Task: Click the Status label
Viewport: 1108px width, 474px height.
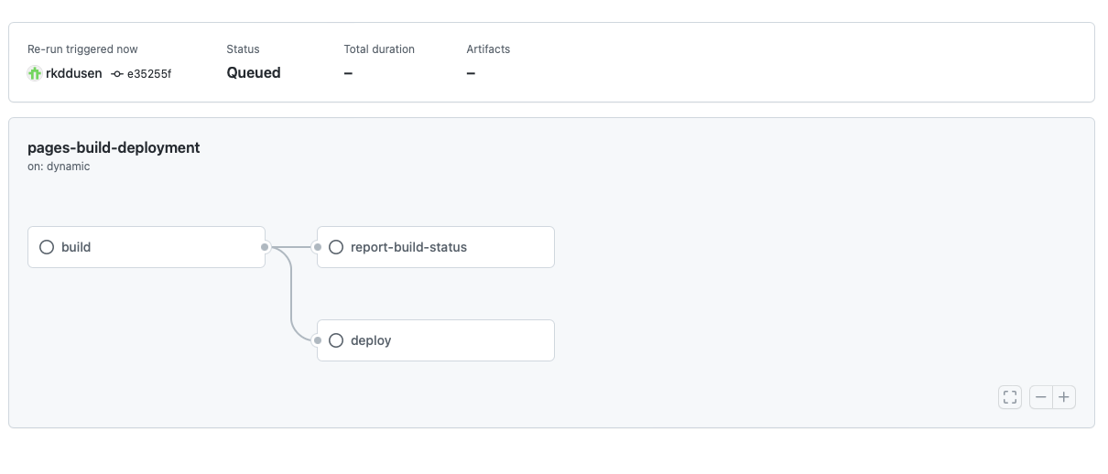Action: [x=244, y=49]
